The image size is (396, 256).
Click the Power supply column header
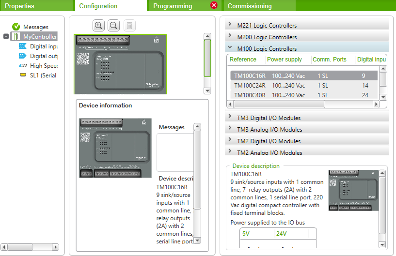coord(285,60)
